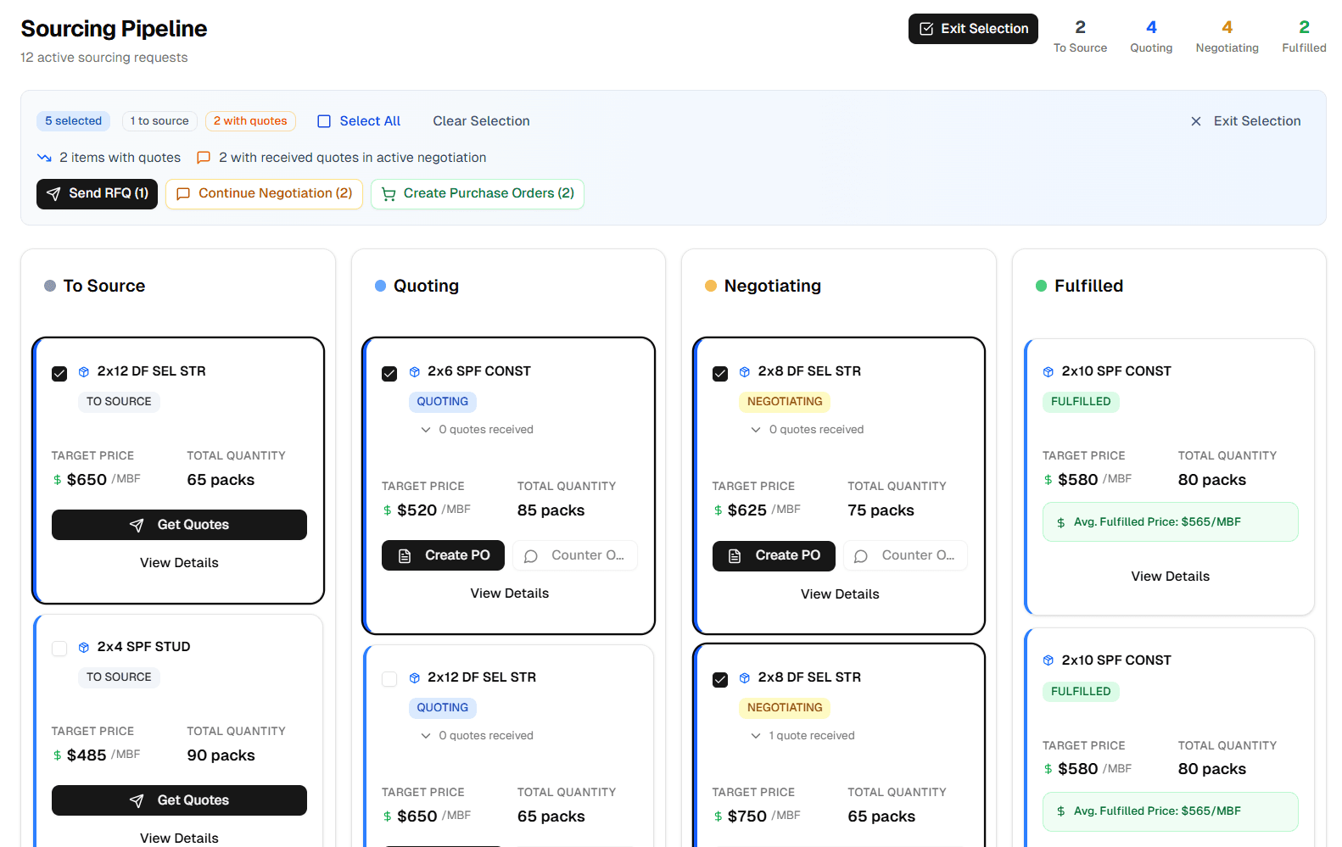Screen dimensions: 1342x847
Task: Click the cart icon in Create Purchase Orders
Action: click(389, 194)
